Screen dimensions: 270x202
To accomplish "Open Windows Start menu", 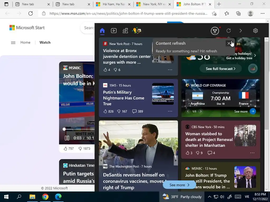I will click(6, 197).
